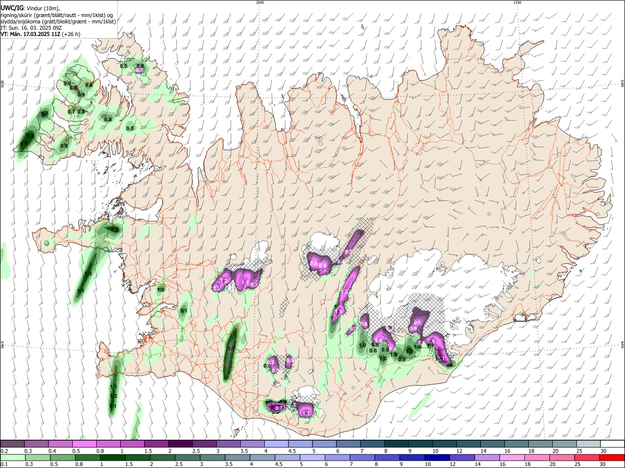This screenshot has height=468, width=625.
Task: Pick the top-row legend swatch labeled 3
Action: (228, 444)
